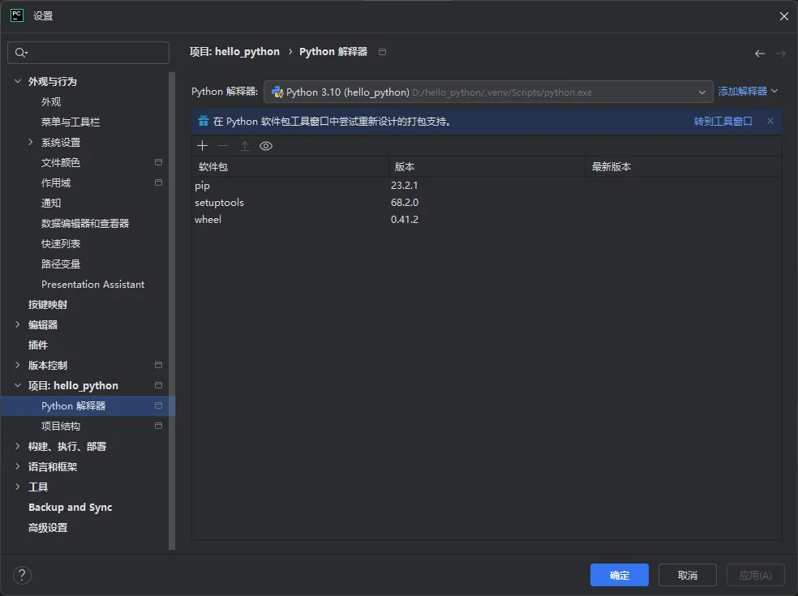Collapse the 项目: hello_python section
Viewport: 798px width, 596px height.
tap(18, 385)
